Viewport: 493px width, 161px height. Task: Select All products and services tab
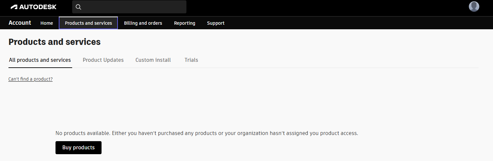(x=40, y=60)
